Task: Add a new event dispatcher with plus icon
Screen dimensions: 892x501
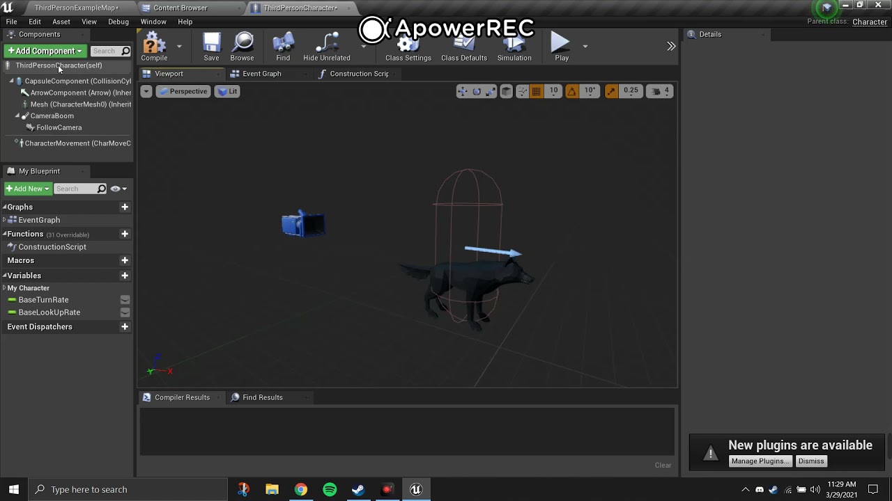Action: tap(125, 326)
